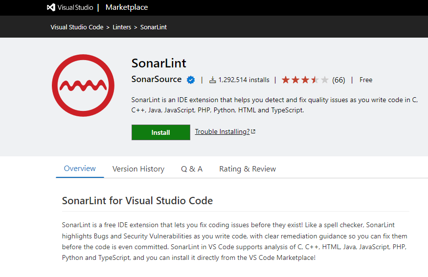Select the SonarLint breadcrumb item
This screenshot has height=277, width=428.
(x=154, y=27)
